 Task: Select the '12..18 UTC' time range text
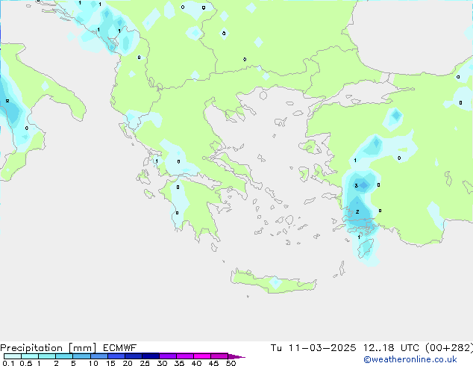click(x=391, y=348)
